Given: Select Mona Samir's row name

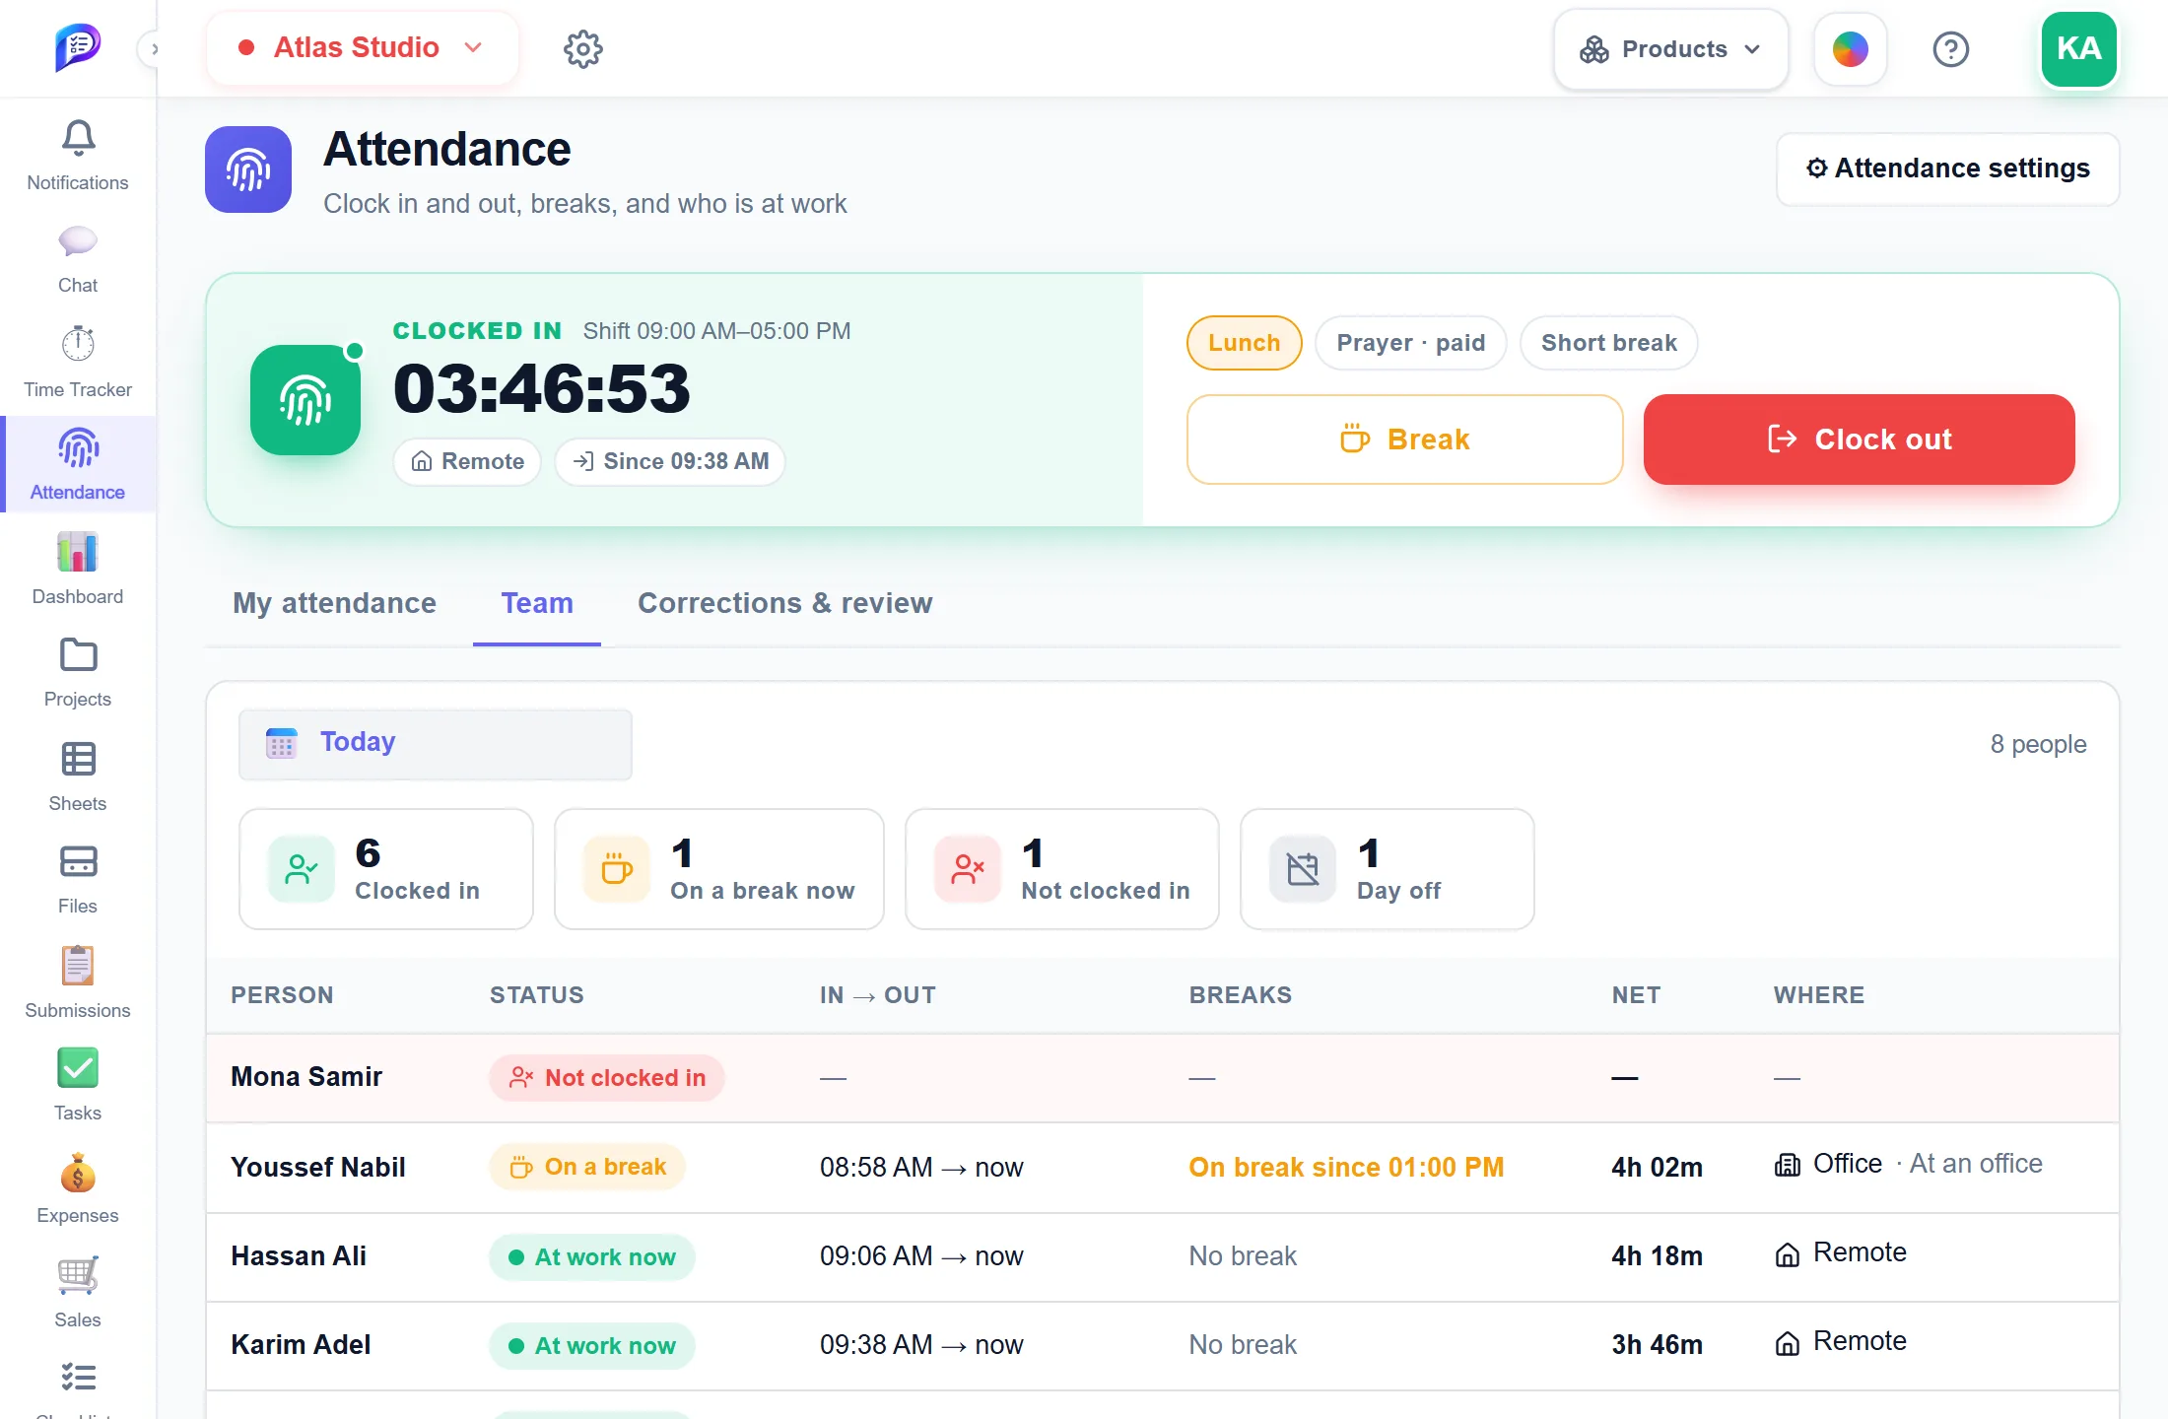Looking at the screenshot, I should pyautogui.click(x=306, y=1076).
